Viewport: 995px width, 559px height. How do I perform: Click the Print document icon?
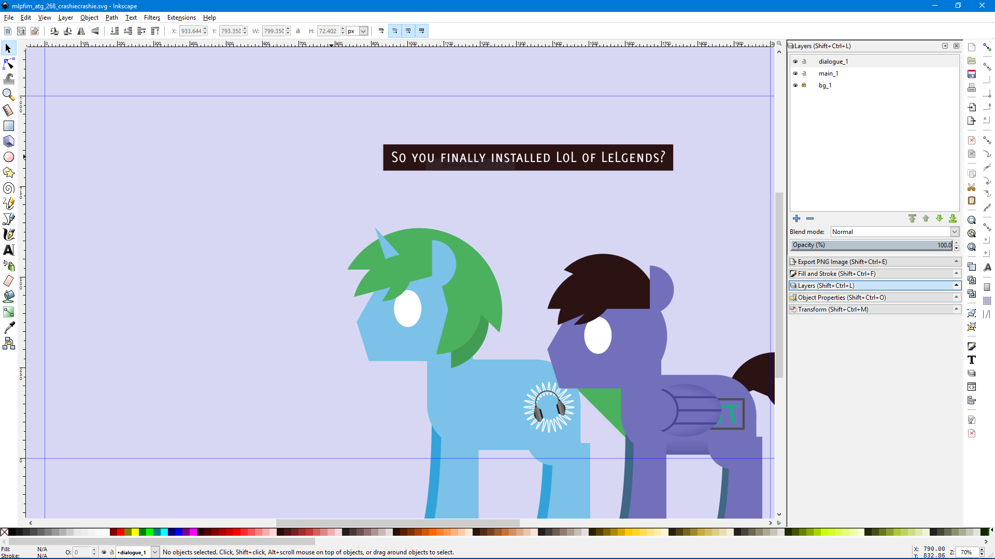click(972, 87)
